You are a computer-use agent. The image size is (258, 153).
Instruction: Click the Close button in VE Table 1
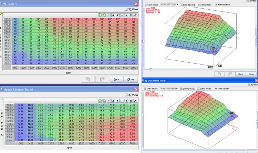coord(131,79)
